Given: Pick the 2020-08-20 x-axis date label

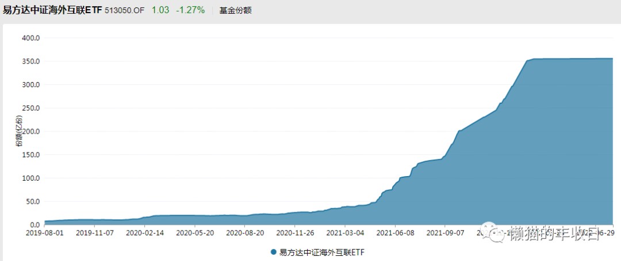Looking at the screenshot, I should (246, 233).
